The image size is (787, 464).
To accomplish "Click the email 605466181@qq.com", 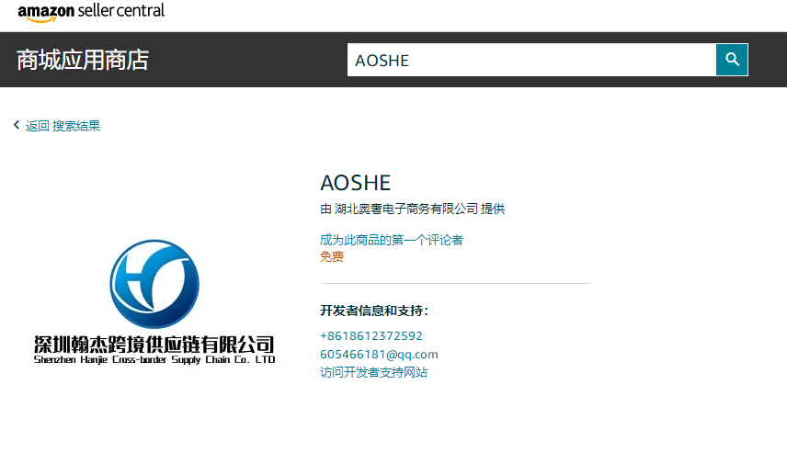I will [379, 354].
